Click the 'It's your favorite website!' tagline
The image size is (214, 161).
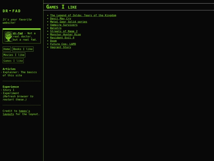point(17,21)
